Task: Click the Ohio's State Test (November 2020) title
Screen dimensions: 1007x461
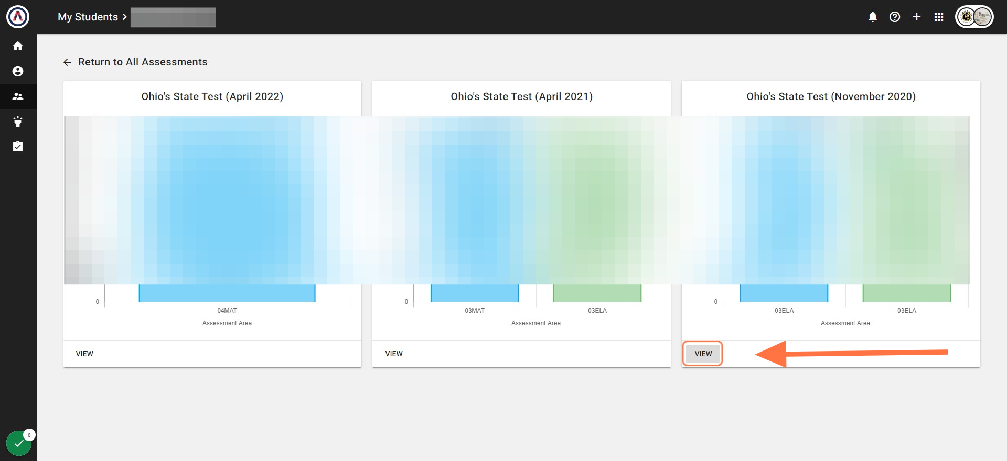Action: point(831,96)
